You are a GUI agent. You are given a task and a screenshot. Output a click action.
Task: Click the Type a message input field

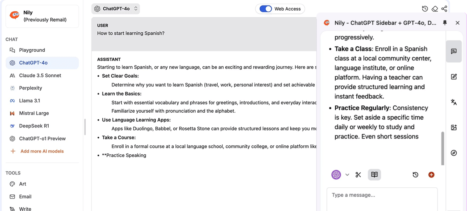coord(382,195)
